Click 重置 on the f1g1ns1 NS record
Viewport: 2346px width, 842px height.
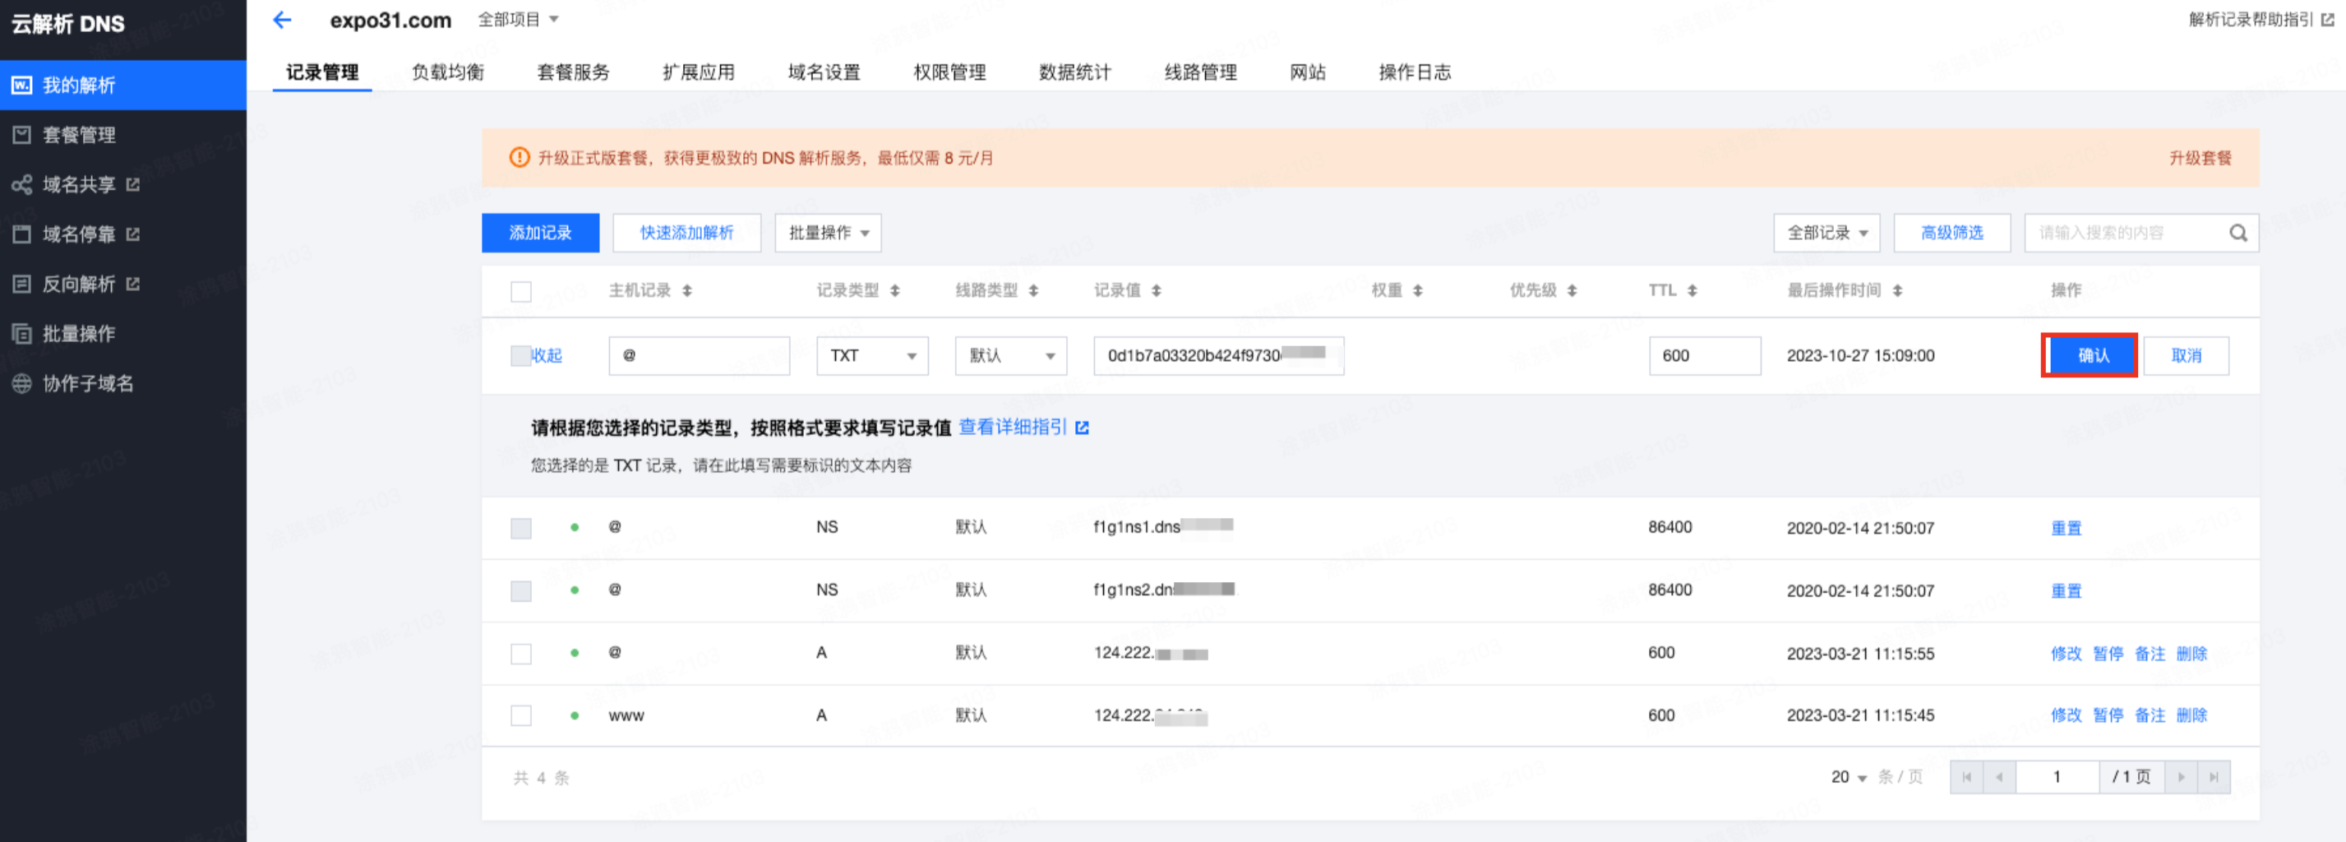2066,529
